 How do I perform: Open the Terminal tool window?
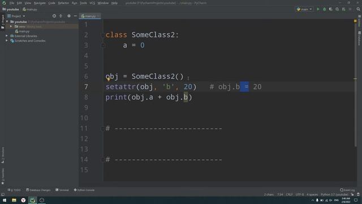pos(62,190)
